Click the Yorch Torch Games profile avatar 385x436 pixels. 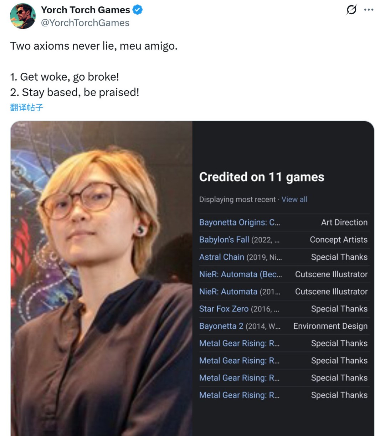coord(23,16)
